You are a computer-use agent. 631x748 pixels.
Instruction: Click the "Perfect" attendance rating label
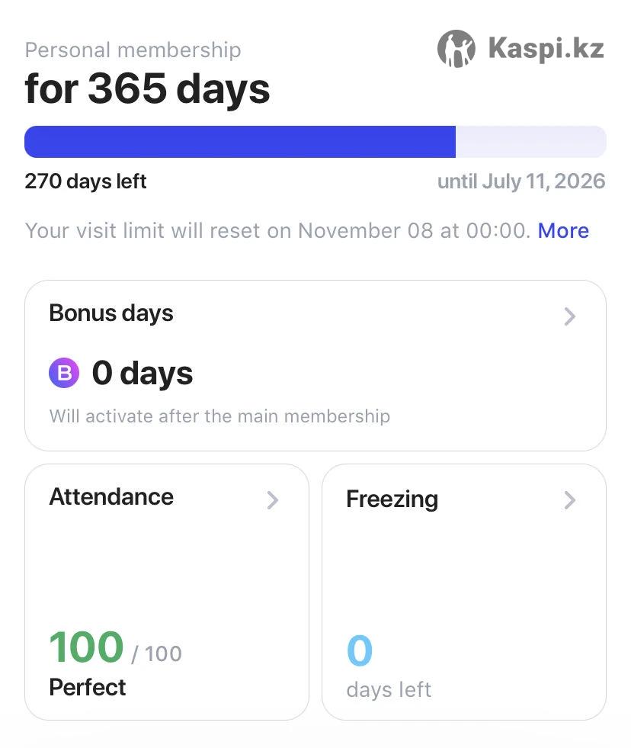pos(88,687)
